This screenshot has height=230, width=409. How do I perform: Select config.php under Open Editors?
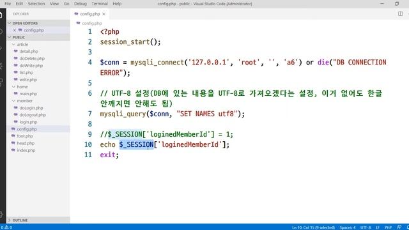[x=34, y=30]
